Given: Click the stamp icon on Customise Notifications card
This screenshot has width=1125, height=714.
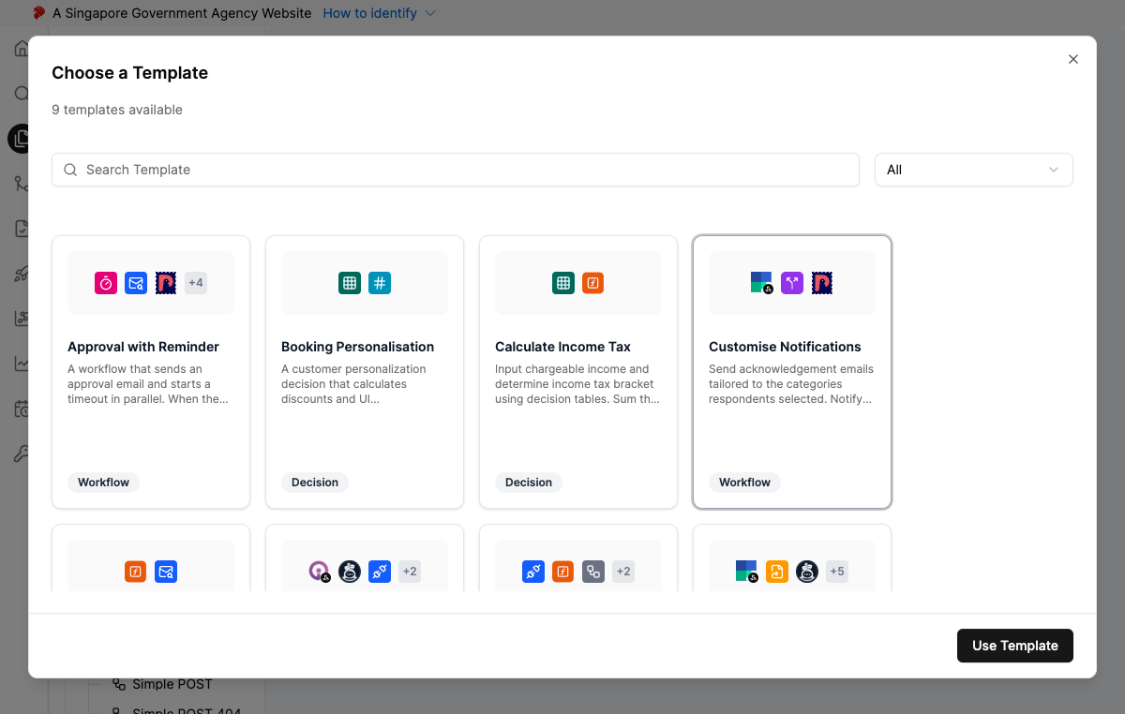Looking at the screenshot, I should (x=822, y=283).
